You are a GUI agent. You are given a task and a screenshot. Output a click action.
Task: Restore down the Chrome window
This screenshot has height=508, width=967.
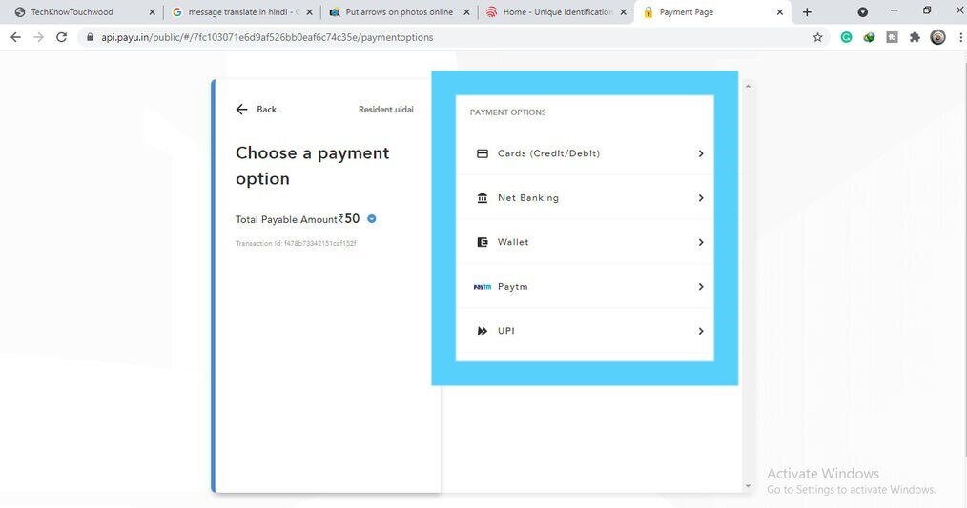coord(927,10)
